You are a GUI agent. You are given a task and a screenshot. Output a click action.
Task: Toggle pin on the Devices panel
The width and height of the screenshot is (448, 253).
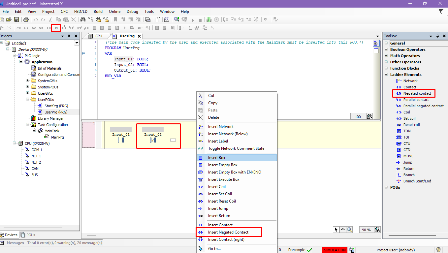[x=69, y=36]
